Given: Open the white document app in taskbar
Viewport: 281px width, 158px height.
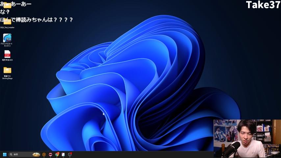Looking at the screenshot, I should click(63, 154).
